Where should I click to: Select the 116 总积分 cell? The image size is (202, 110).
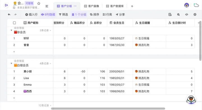pyautogui.click(x=97, y=78)
